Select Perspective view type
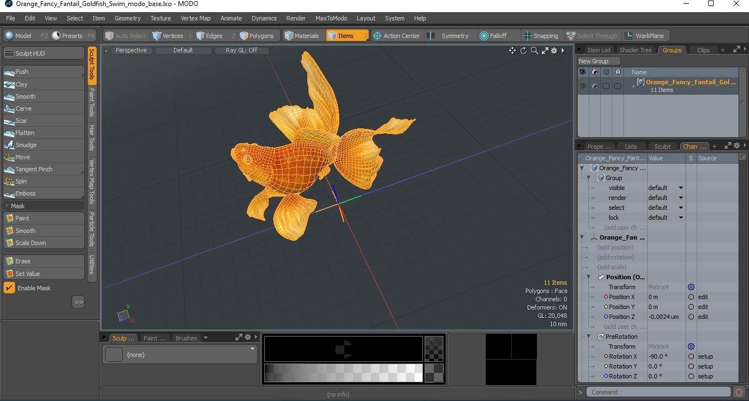Image resolution: width=749 pixels, height=401 pixels. pyautogui.click(x=131, y=50)
